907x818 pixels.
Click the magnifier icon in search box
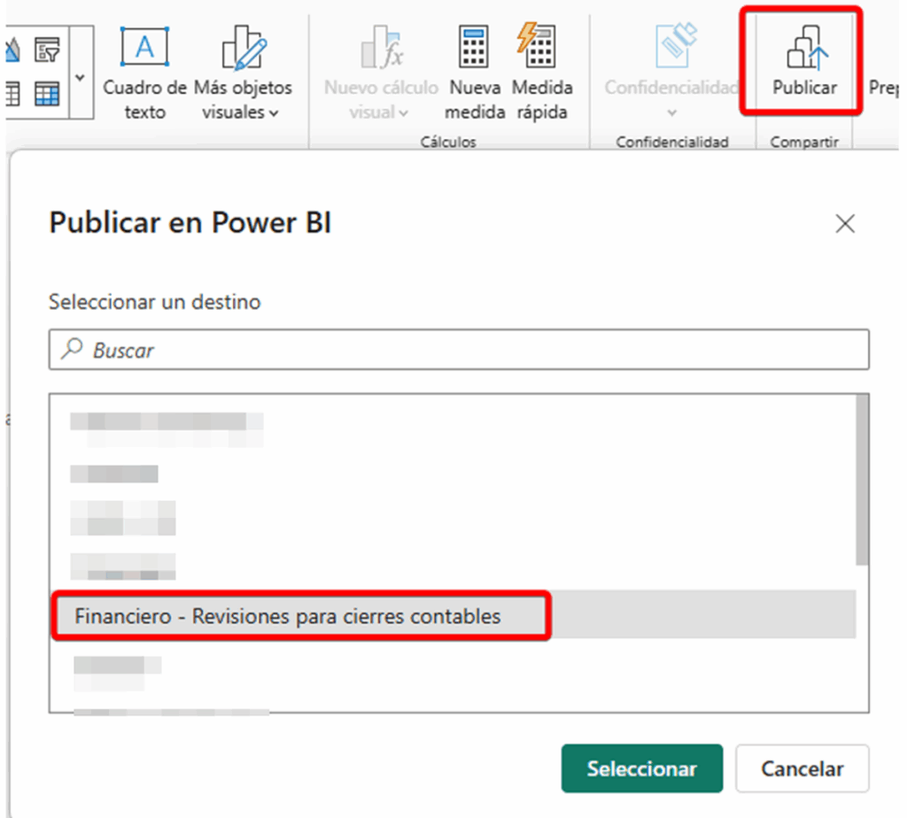click(x=73, y=349)
